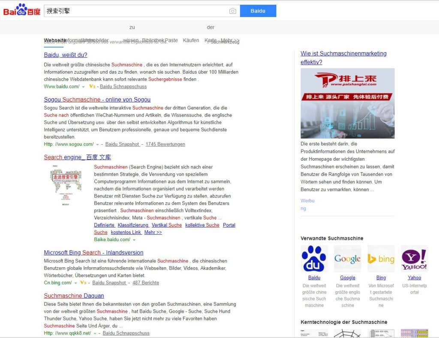Open Baidu Snapshot of Sogou result
439x338 pixels.
click(x=122, y=144)
